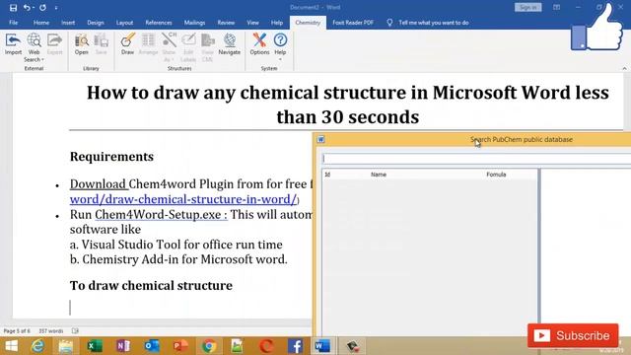The height and width of the screenshot is (355, 631).
Task: Open the Foxit Reader PDF tab
Action: pyautogui.click(x=353, y=23)
